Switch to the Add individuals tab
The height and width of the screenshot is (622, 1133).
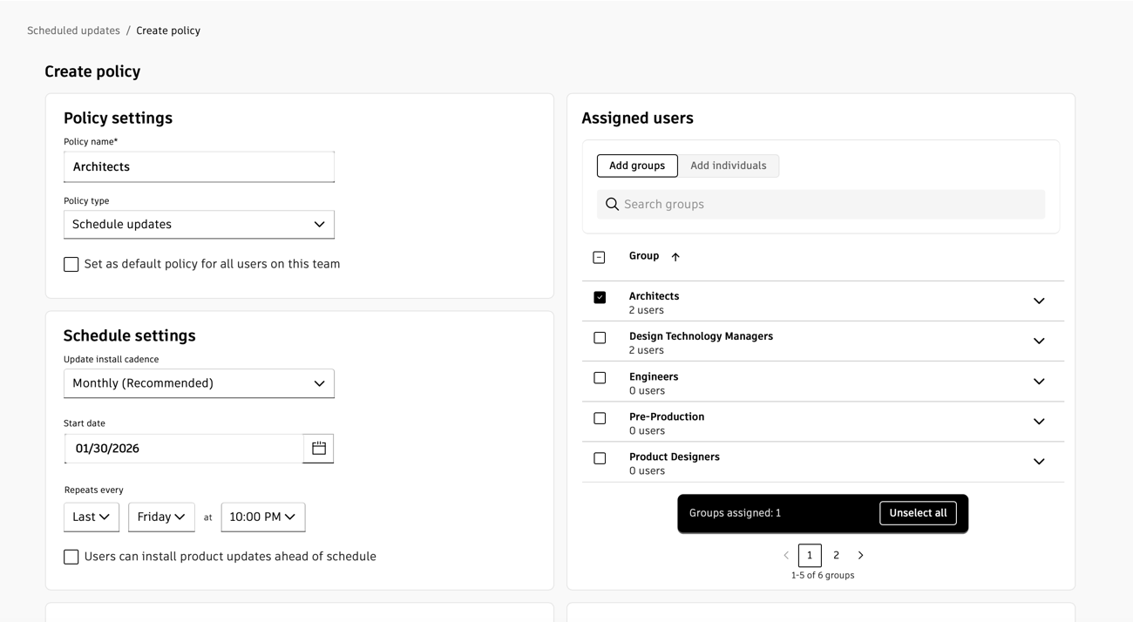[x=729, y=166]
